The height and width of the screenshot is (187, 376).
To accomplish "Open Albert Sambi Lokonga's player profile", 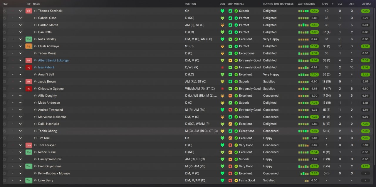I will tap(53, 60).
